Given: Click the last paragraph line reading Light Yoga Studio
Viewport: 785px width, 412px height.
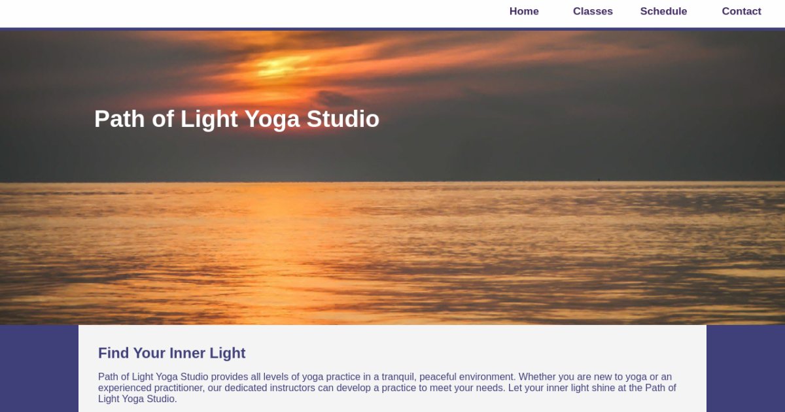Looking at the screenshot, I should tap(137, 399).
